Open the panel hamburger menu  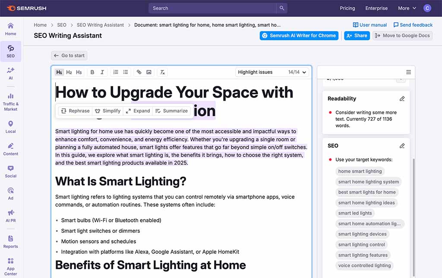(408, 72)
